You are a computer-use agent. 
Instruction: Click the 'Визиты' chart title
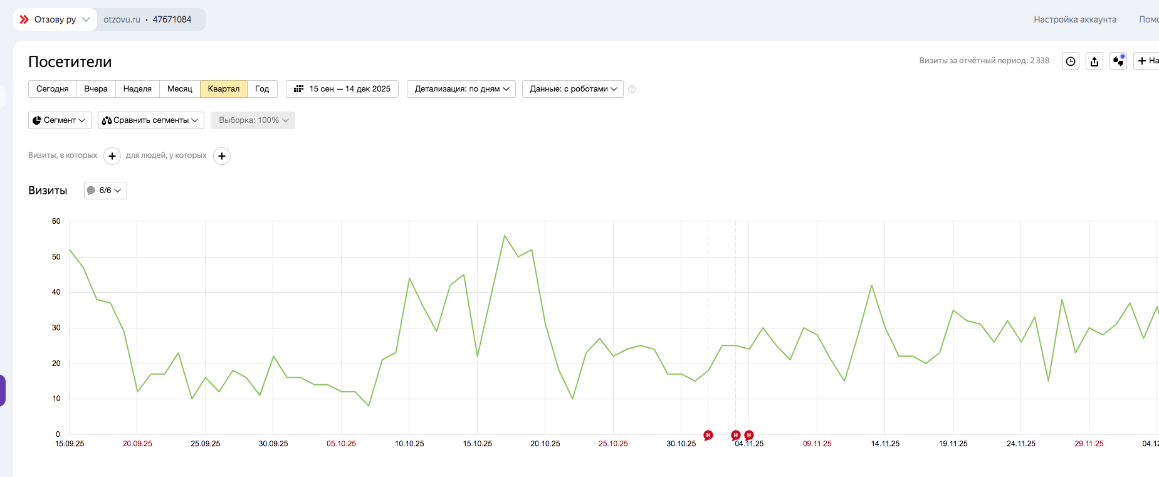click(x=48, y=191)
